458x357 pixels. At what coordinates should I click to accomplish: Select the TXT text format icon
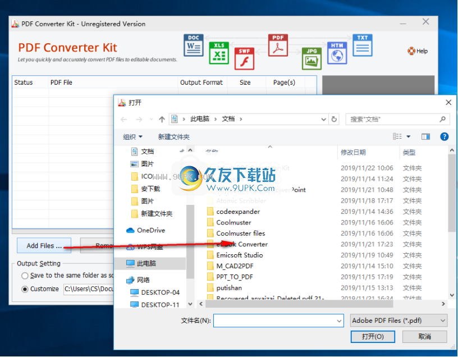363,45
